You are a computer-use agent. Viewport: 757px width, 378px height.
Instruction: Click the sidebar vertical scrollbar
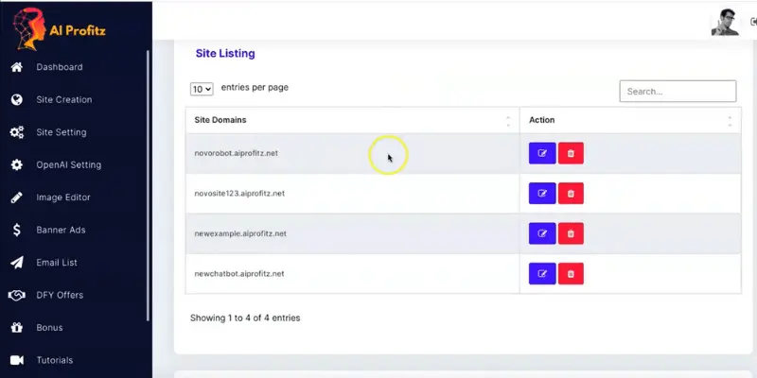pyautogui.click(x=148, y=185)
